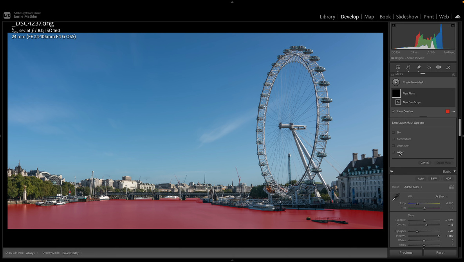464x262 pixels.
Task: Open the WB As Shot dropdown
Action: tap(441, 196)
